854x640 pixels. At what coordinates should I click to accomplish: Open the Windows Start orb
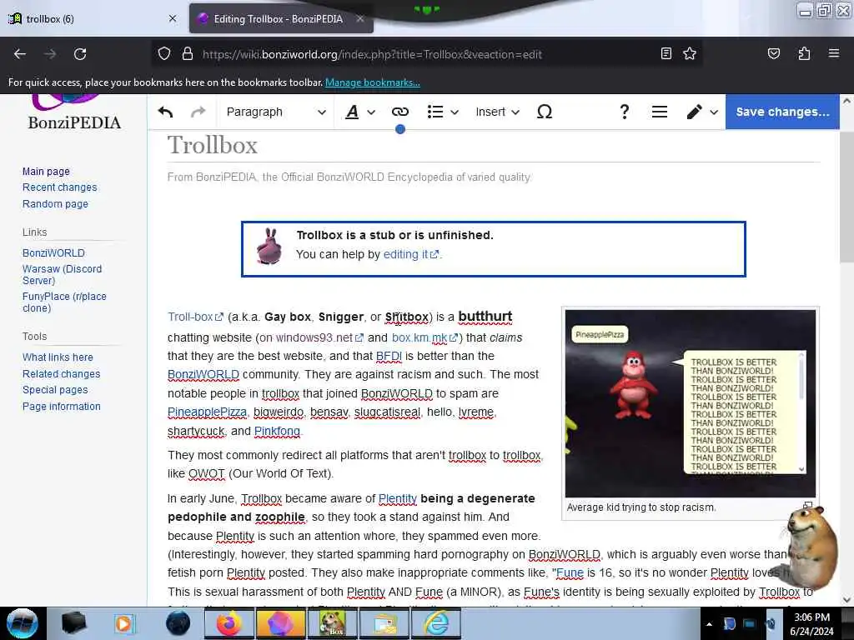coord(22,623)
